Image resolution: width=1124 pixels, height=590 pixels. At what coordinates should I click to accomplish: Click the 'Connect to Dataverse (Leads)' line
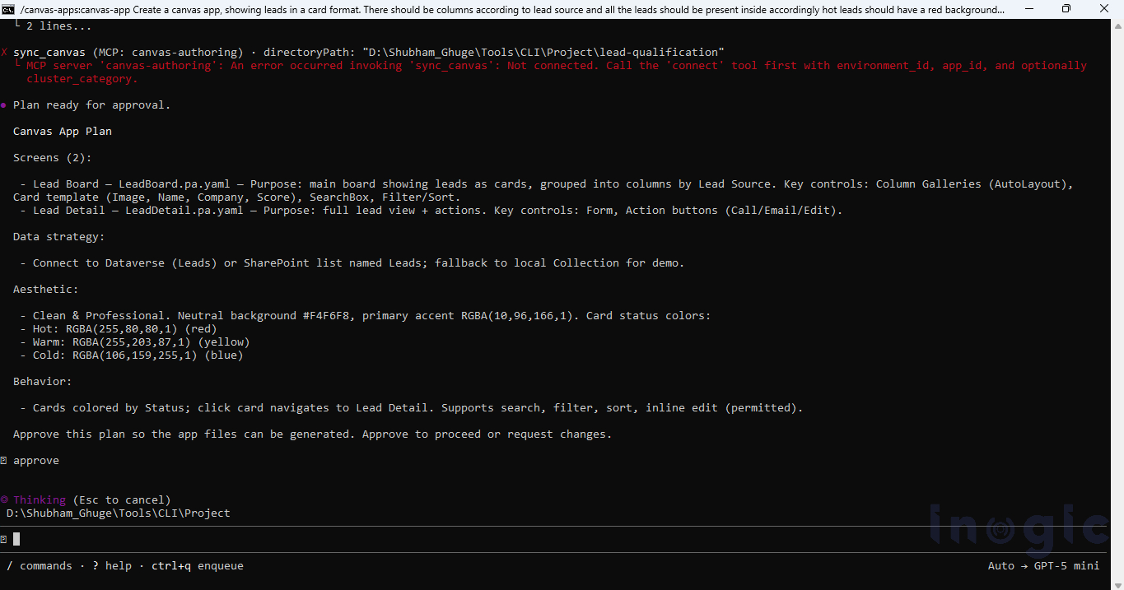tap(352, 263)
